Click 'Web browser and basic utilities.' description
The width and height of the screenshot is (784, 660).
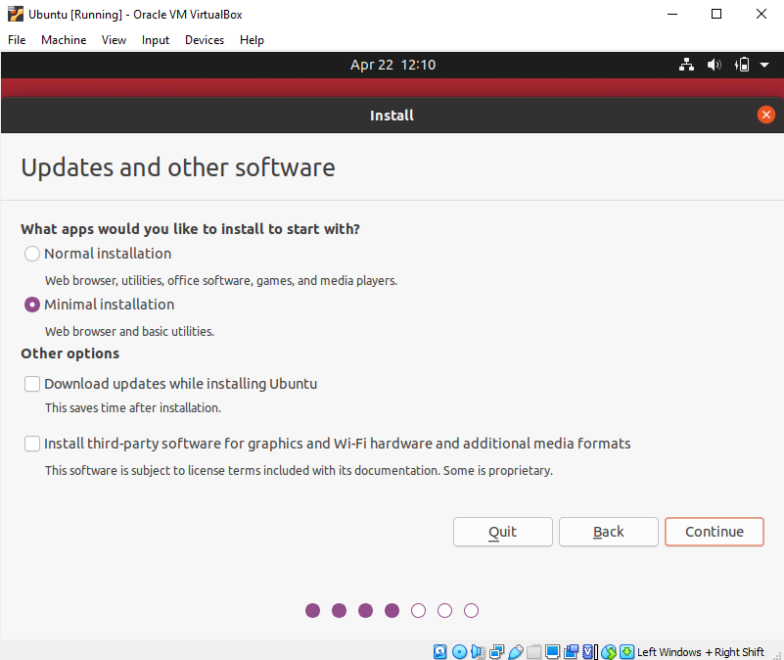pos(129,331)
